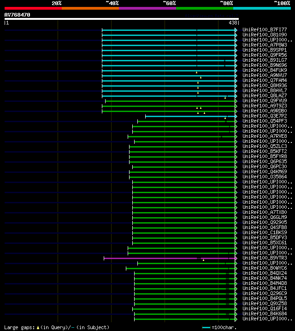This screenshot has width=295, height=331.
Task: Click the cyan ~100% identity legend segment
Action: pyautogui.click(x=262, y=8)
